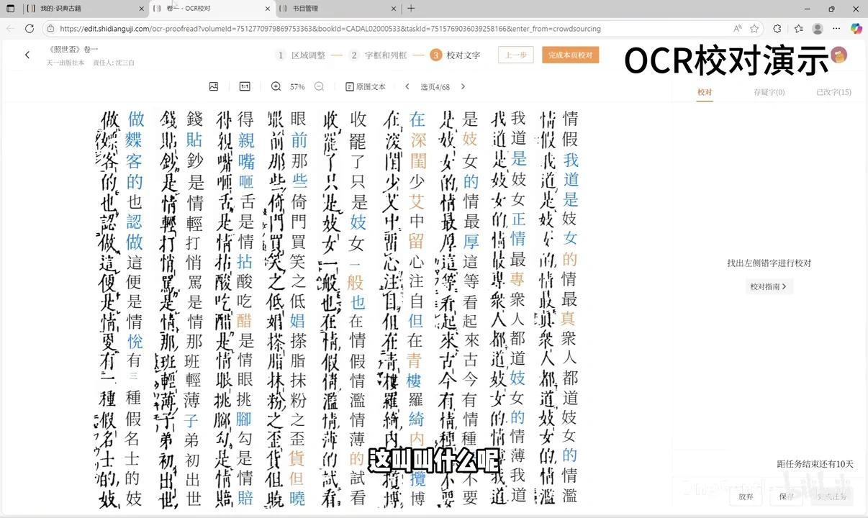Zoom out with the minus magnifier

(319, 86)
